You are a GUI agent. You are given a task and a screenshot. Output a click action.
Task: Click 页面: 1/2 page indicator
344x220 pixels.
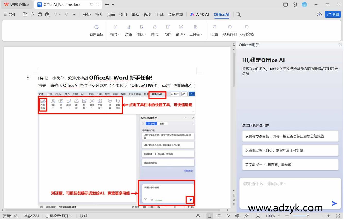click(x=10, y=216)
